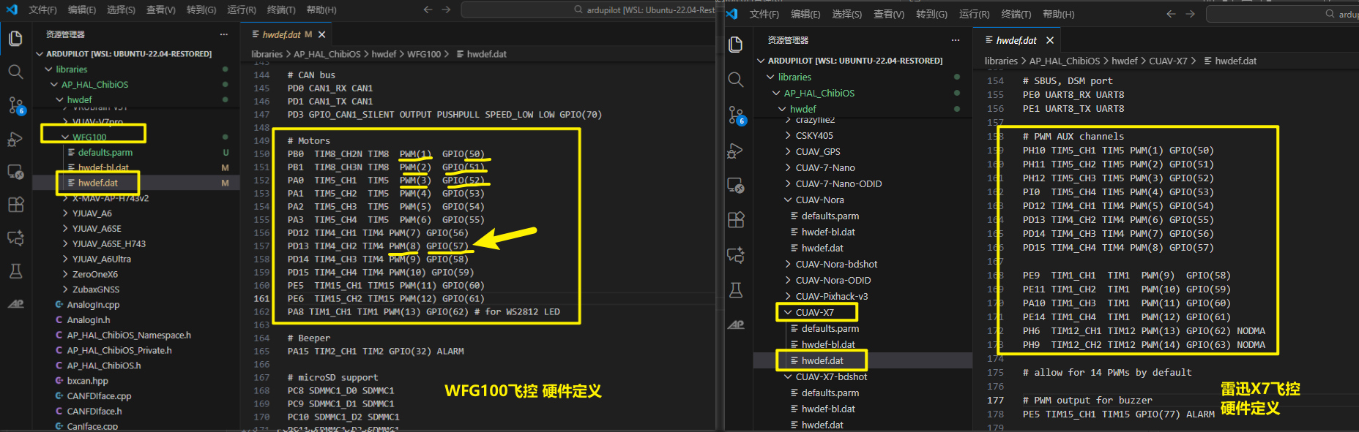Open defaults.parm under WFG100
Image resolution: width=1359 pixels, height=432 pixels.
(105, 152)
